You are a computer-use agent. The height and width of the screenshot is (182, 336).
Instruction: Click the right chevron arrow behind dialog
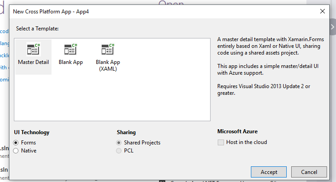(332, 27)
